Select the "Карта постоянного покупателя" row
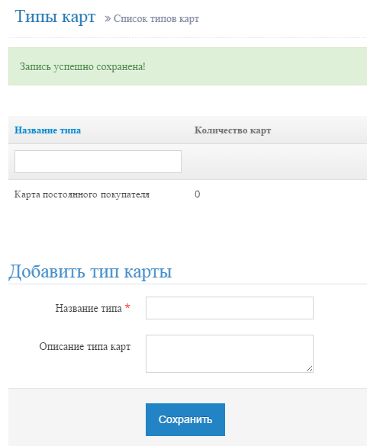 [x=188, y=194]
